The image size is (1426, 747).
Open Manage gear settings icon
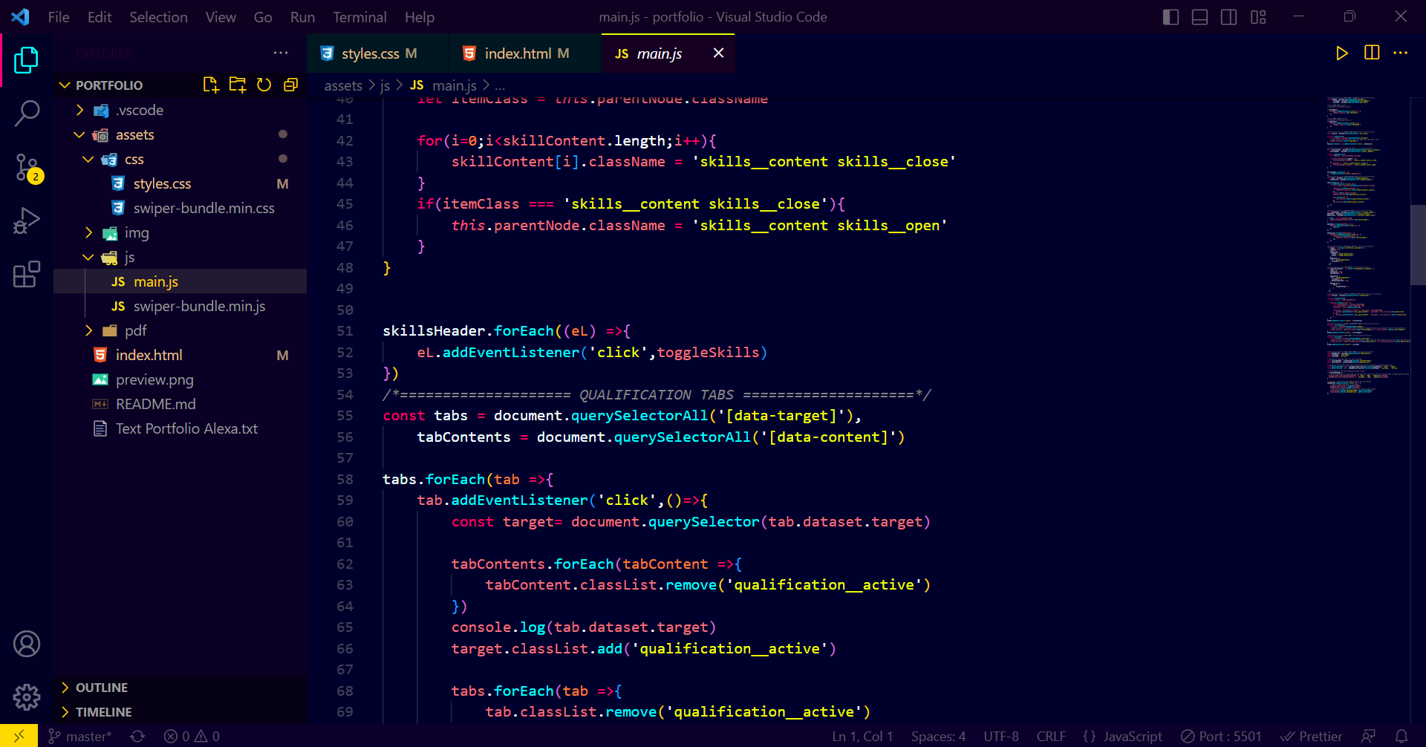click(x=26, y=697)
